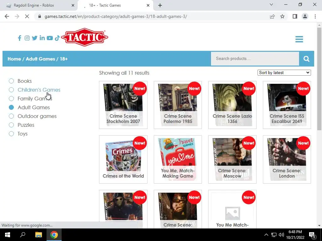This screenshot has width=322, height=241.
Task: Expand Chrome tab search chevron
Action: tap(271, 4)
